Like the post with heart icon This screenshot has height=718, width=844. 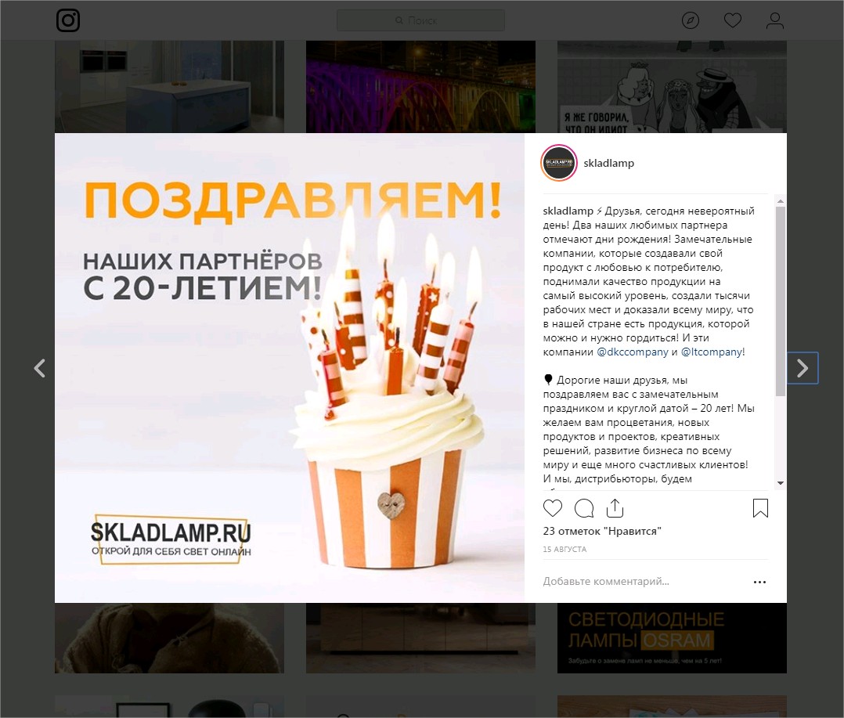(x=552, y=508)
